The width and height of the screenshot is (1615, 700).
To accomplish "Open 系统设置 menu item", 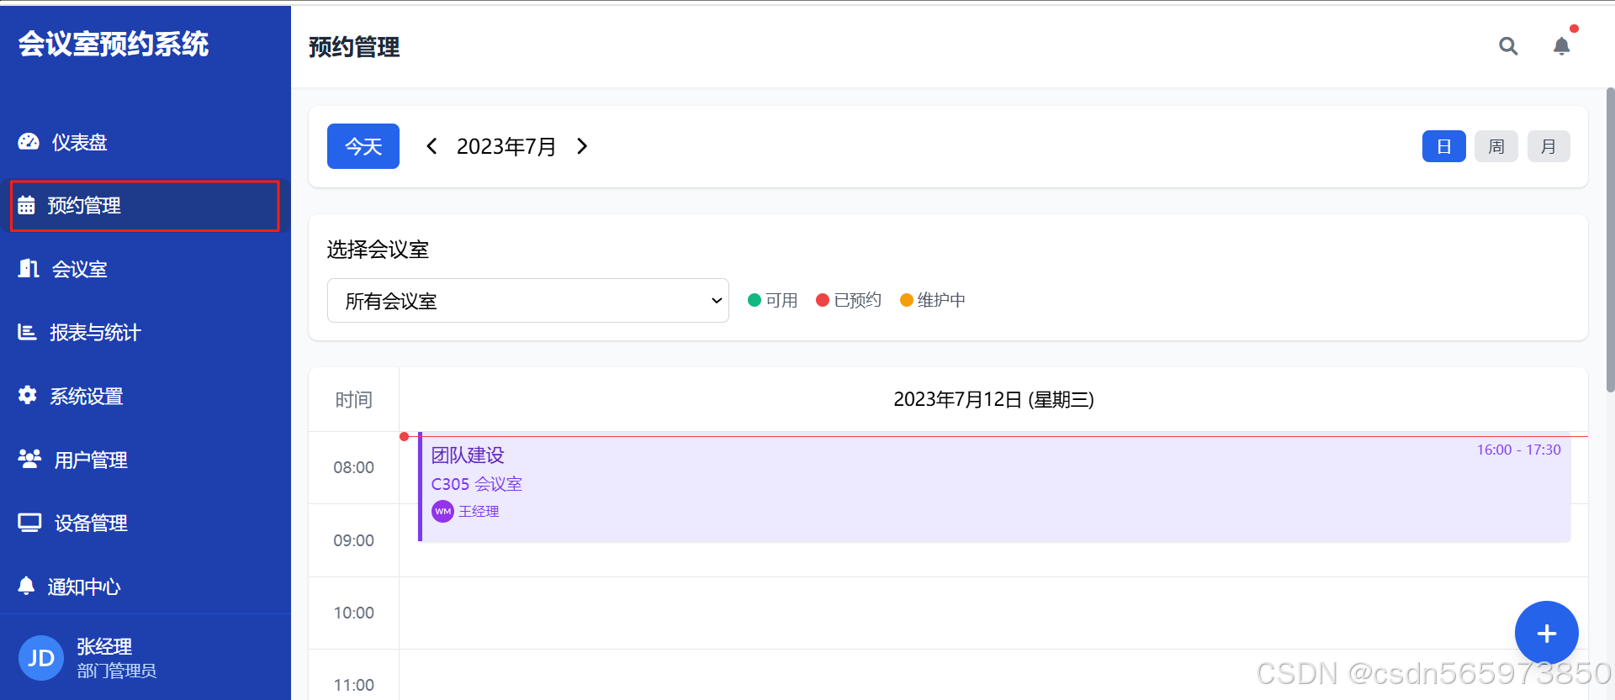I will tap(146, 396).
